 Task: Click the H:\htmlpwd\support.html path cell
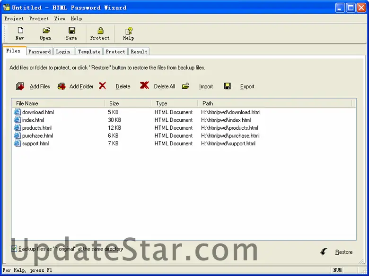pyautogui.click(x=228, y=143)
